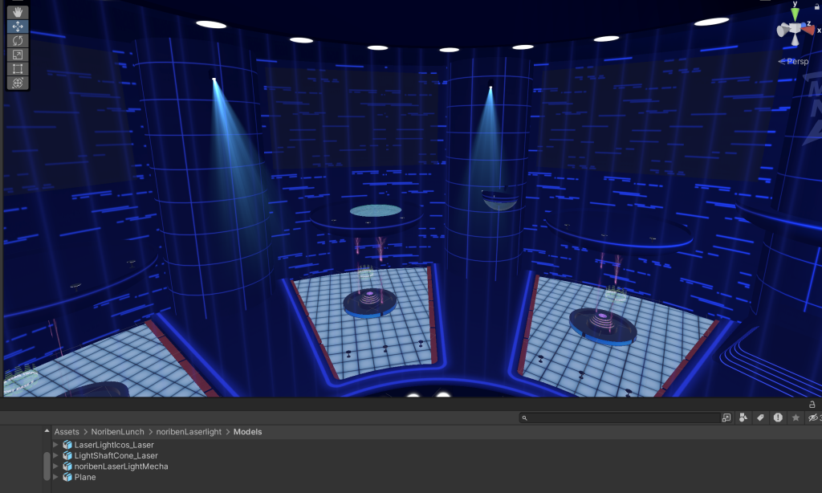Image resolution: width=822 pixels, height=493 pixels.
Task: Select the Scale tool
Action: [18, 55]
